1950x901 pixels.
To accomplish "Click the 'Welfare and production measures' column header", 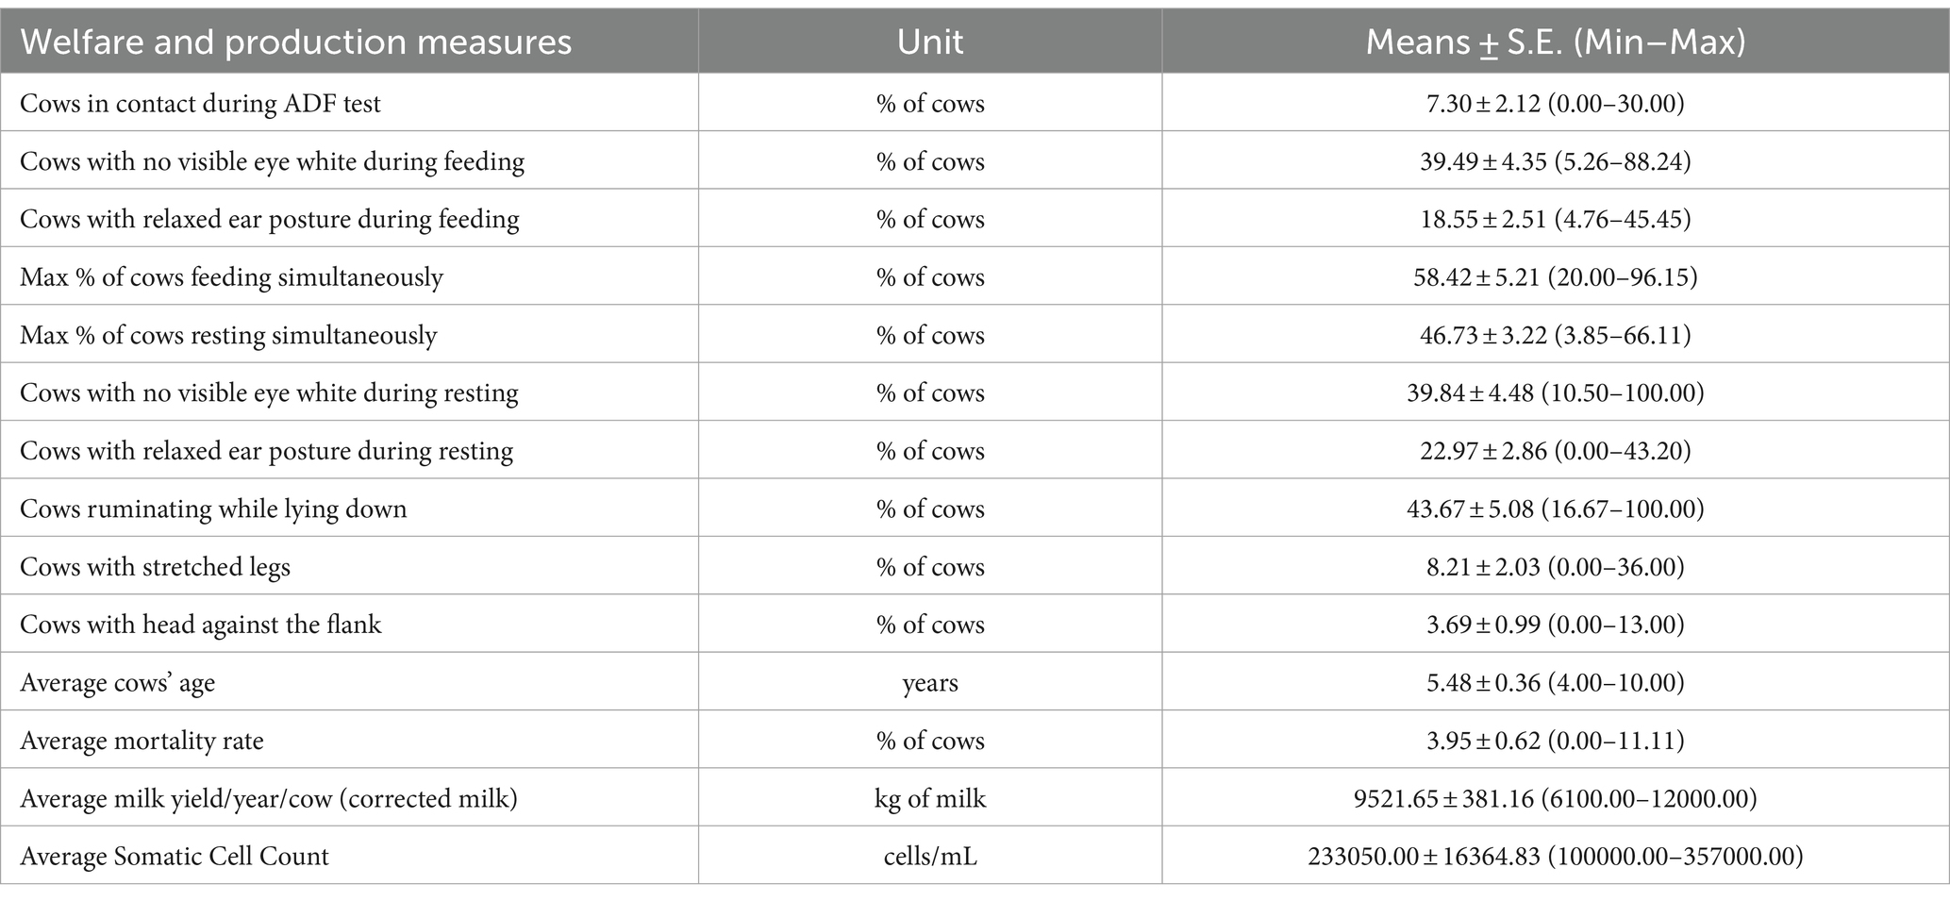I will point(296,42).
